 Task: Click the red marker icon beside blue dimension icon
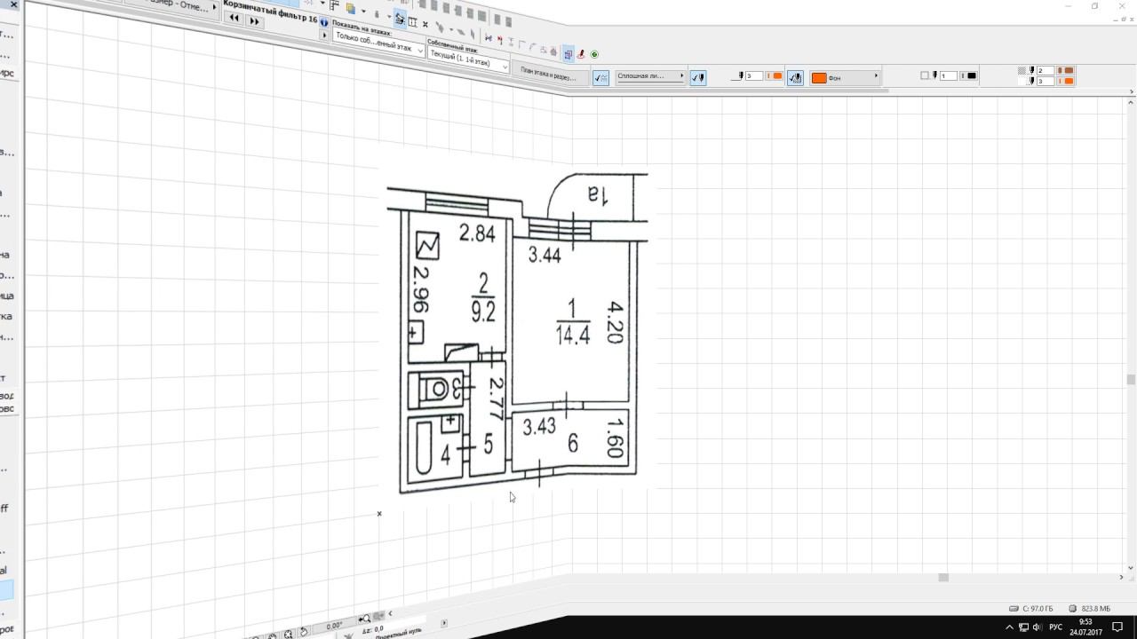click(x=499, y=40)
